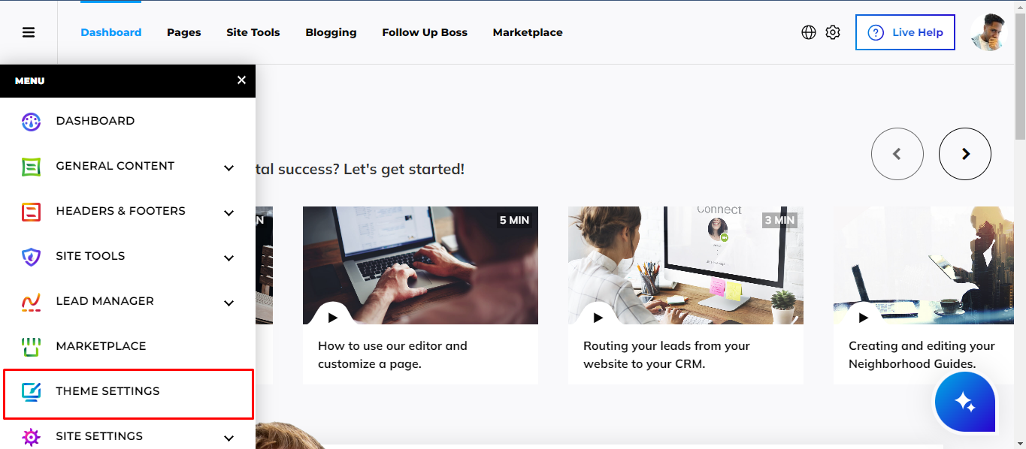Close the menu panel with X

[241, 80]
